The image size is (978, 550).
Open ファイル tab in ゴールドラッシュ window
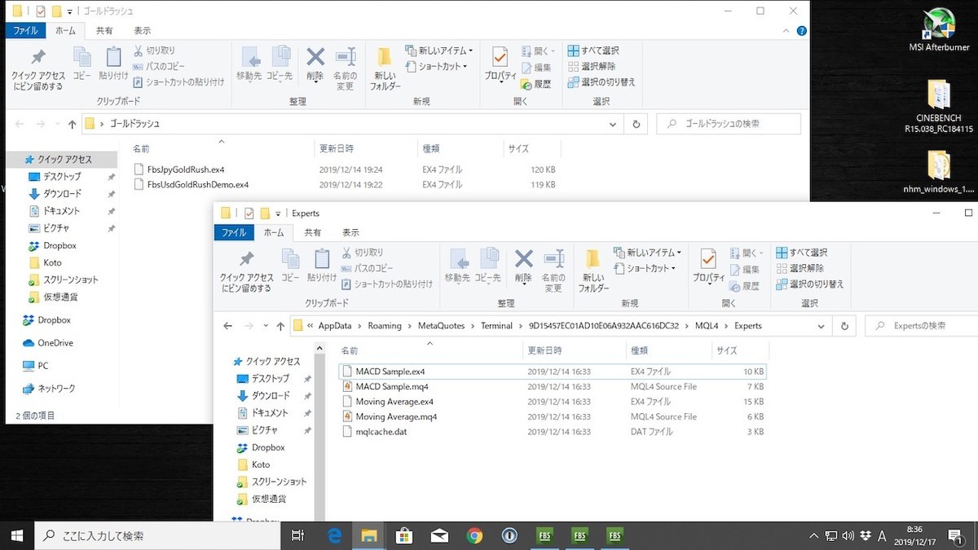(24, 30)
